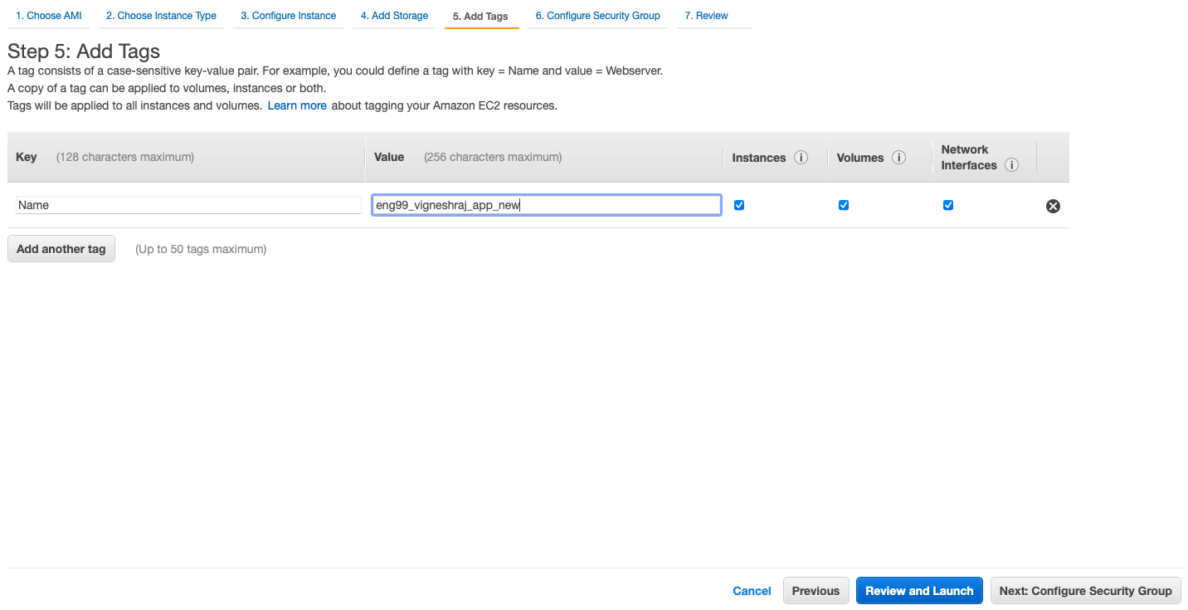
Task: Proceed to Next: Configure Security Group
Action: (x=1085, y=591)
